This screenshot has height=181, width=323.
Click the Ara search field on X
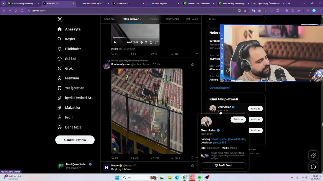236,19
